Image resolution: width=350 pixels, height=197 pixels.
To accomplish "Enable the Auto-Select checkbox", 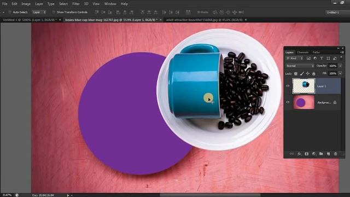I will pyautogui.click(x=10, y=12).
